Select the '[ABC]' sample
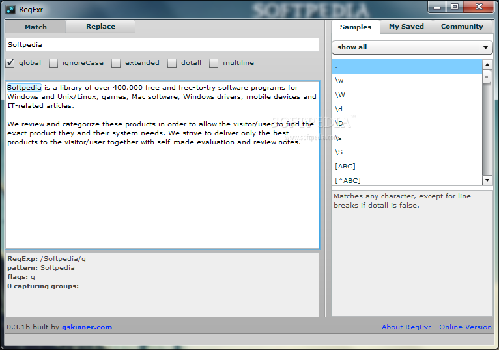 pos(407,167)
